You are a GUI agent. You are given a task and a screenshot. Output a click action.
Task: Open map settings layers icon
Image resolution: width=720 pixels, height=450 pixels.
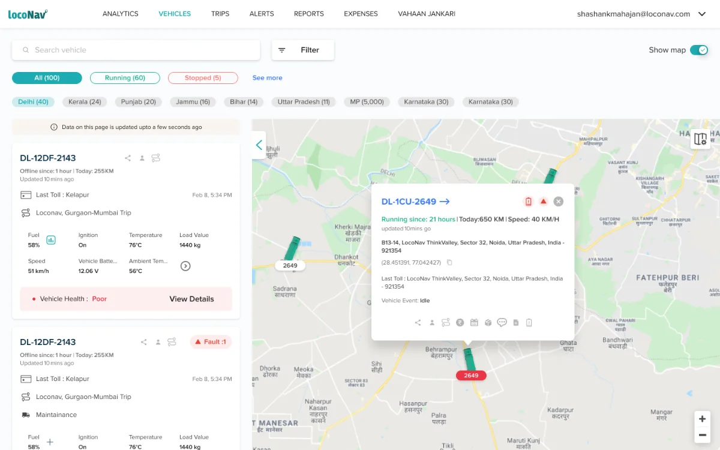click(x=700, y=139)
